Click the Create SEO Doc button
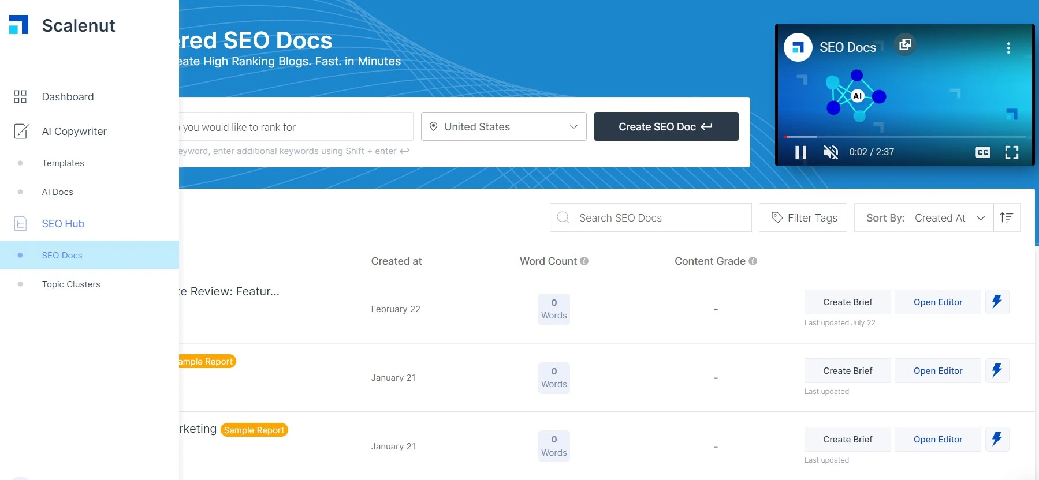The height and width of the screenshot is (480, 1039). (665, 127)
